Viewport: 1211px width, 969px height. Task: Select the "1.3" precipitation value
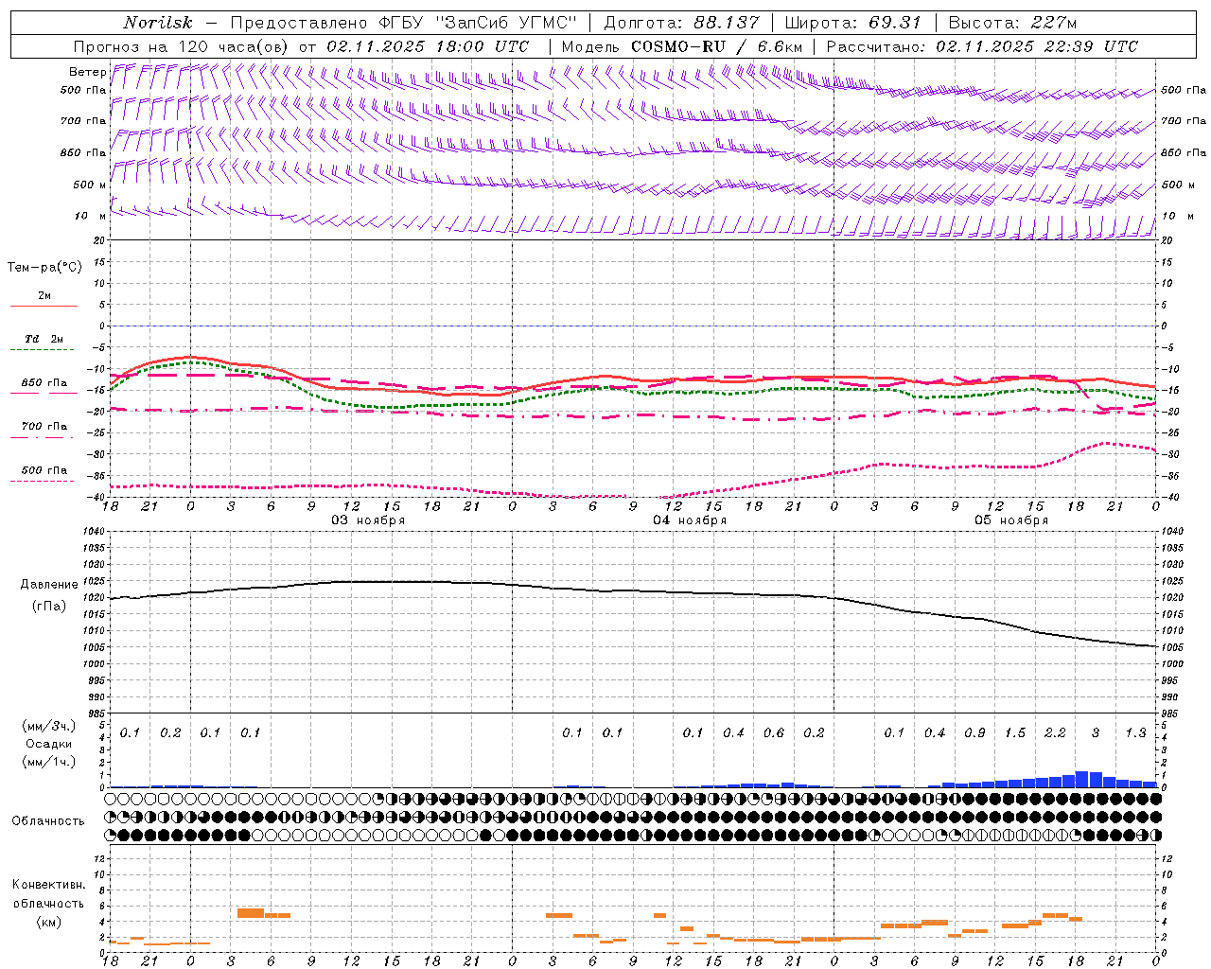[1135, 733]
